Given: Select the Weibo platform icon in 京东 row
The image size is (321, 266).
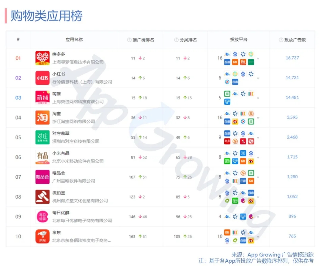Looking at the screenshot, I should (x=251, y=240).
